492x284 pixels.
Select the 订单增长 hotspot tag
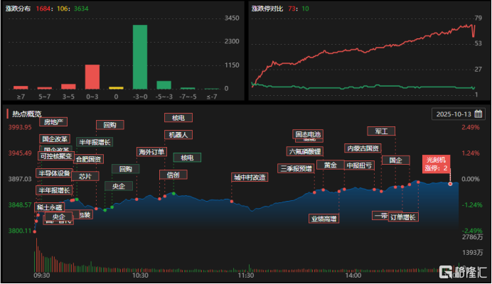pos(403,217)
